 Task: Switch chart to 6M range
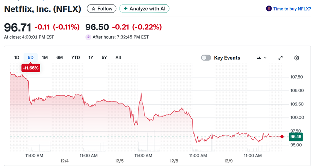coord(60,58)
